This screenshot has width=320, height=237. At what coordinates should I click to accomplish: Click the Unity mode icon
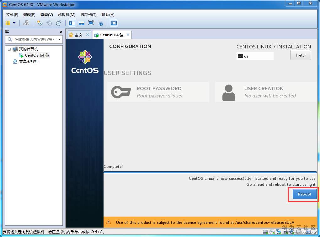coord(100,23)
